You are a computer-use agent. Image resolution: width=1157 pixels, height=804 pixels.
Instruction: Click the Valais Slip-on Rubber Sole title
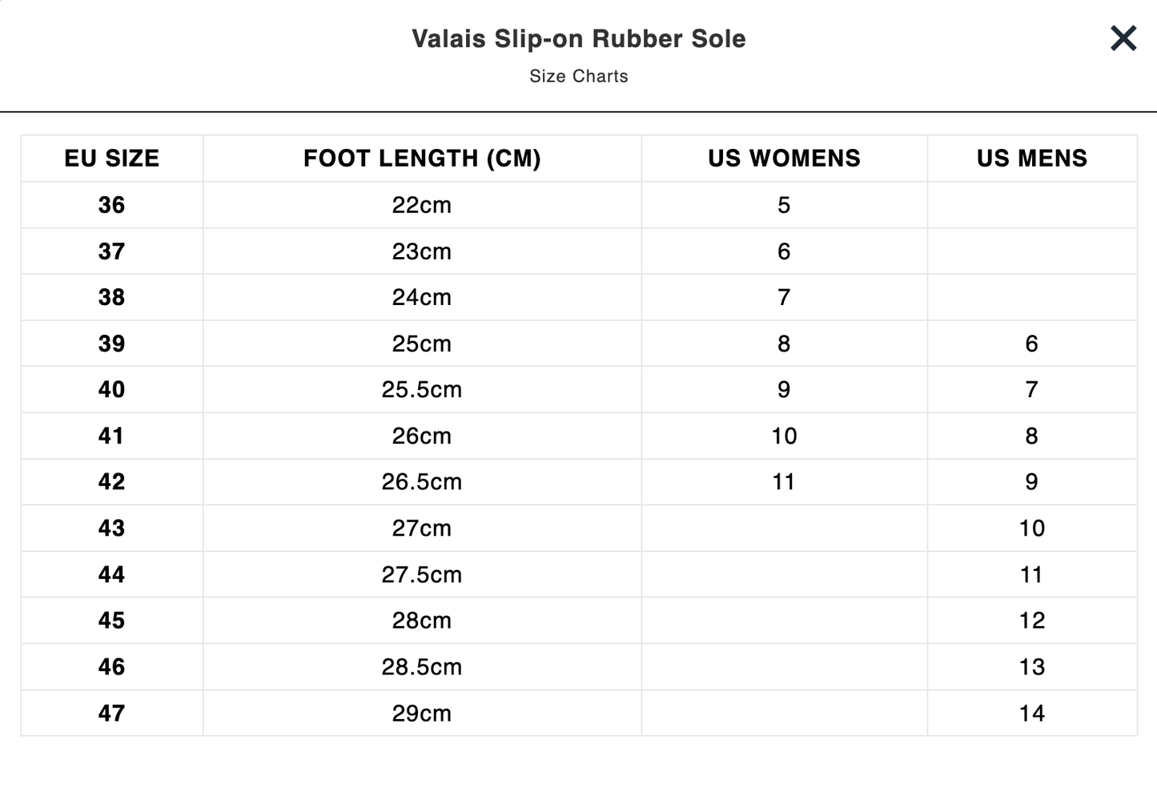pyautogui.click(x=578, y=38)
